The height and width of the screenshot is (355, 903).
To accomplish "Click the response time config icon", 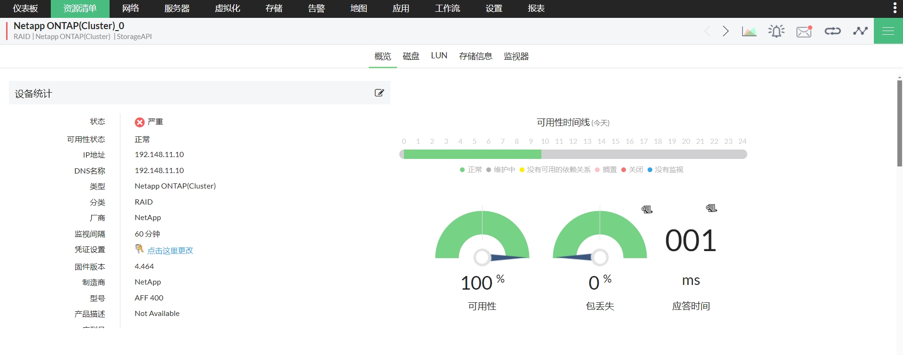I will [711, 208].
